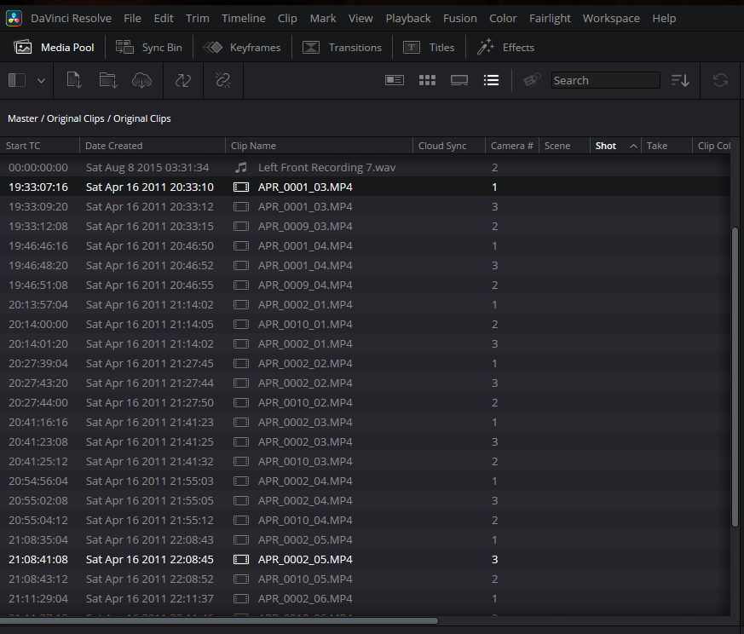Click the Import Media icon
Screen dimensions: 744x634
click(x=74, y=80)
